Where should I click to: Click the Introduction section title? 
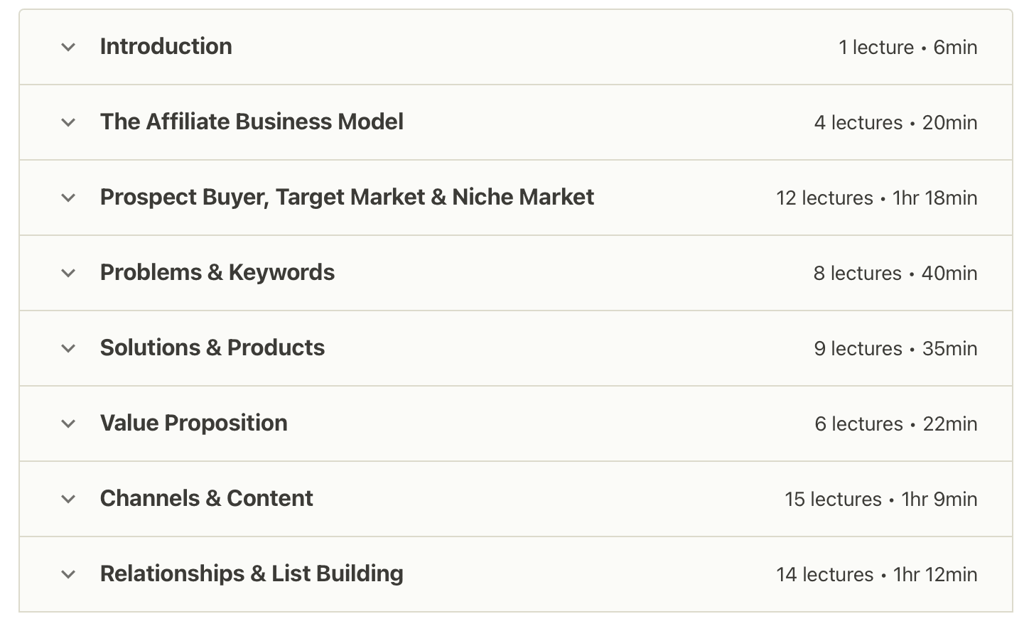click(x=166, y=47)
